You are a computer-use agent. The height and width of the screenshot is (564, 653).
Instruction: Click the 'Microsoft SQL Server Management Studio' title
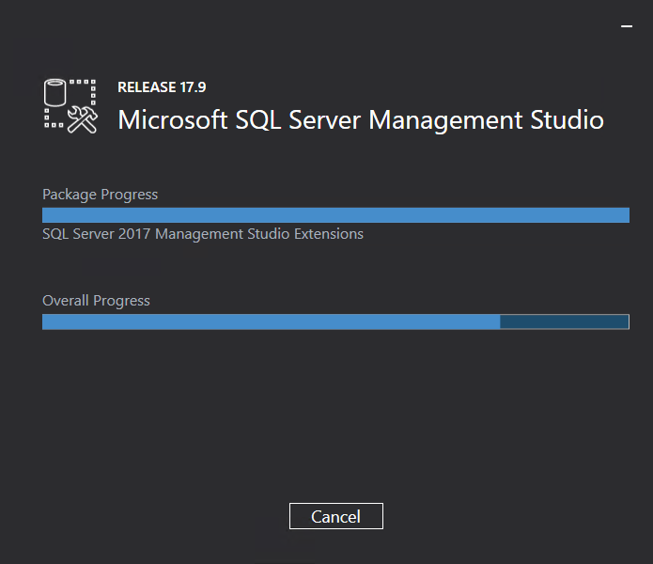click(360, 120)
